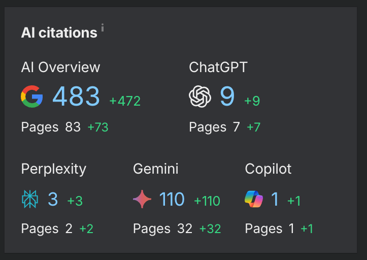Image resolution: width=367 pixels, height=260 pixels.
Task: Click ChatGPT Pages 7 value
Action: tap(236, 127)
